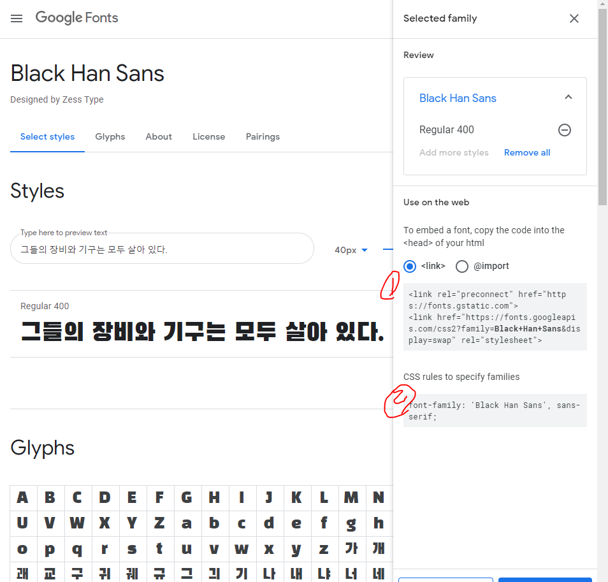608x582 pixels.
Task: Click Add more styles link
Action: (x=454, y=153)
